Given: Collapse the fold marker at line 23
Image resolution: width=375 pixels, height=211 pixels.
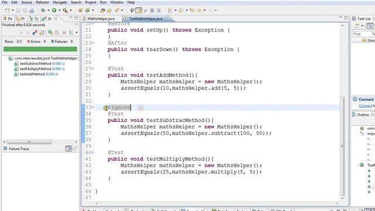Looking at the screenshot, I should pos(93,43).
